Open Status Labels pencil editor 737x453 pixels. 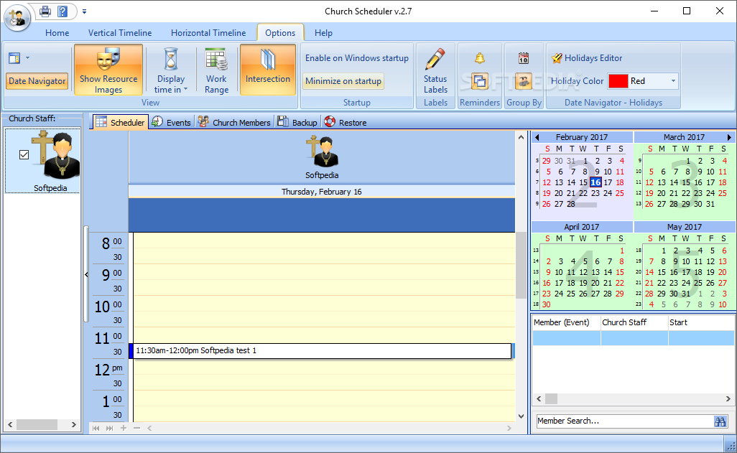(435, 70)
